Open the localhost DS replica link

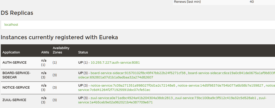click(11, 25)
